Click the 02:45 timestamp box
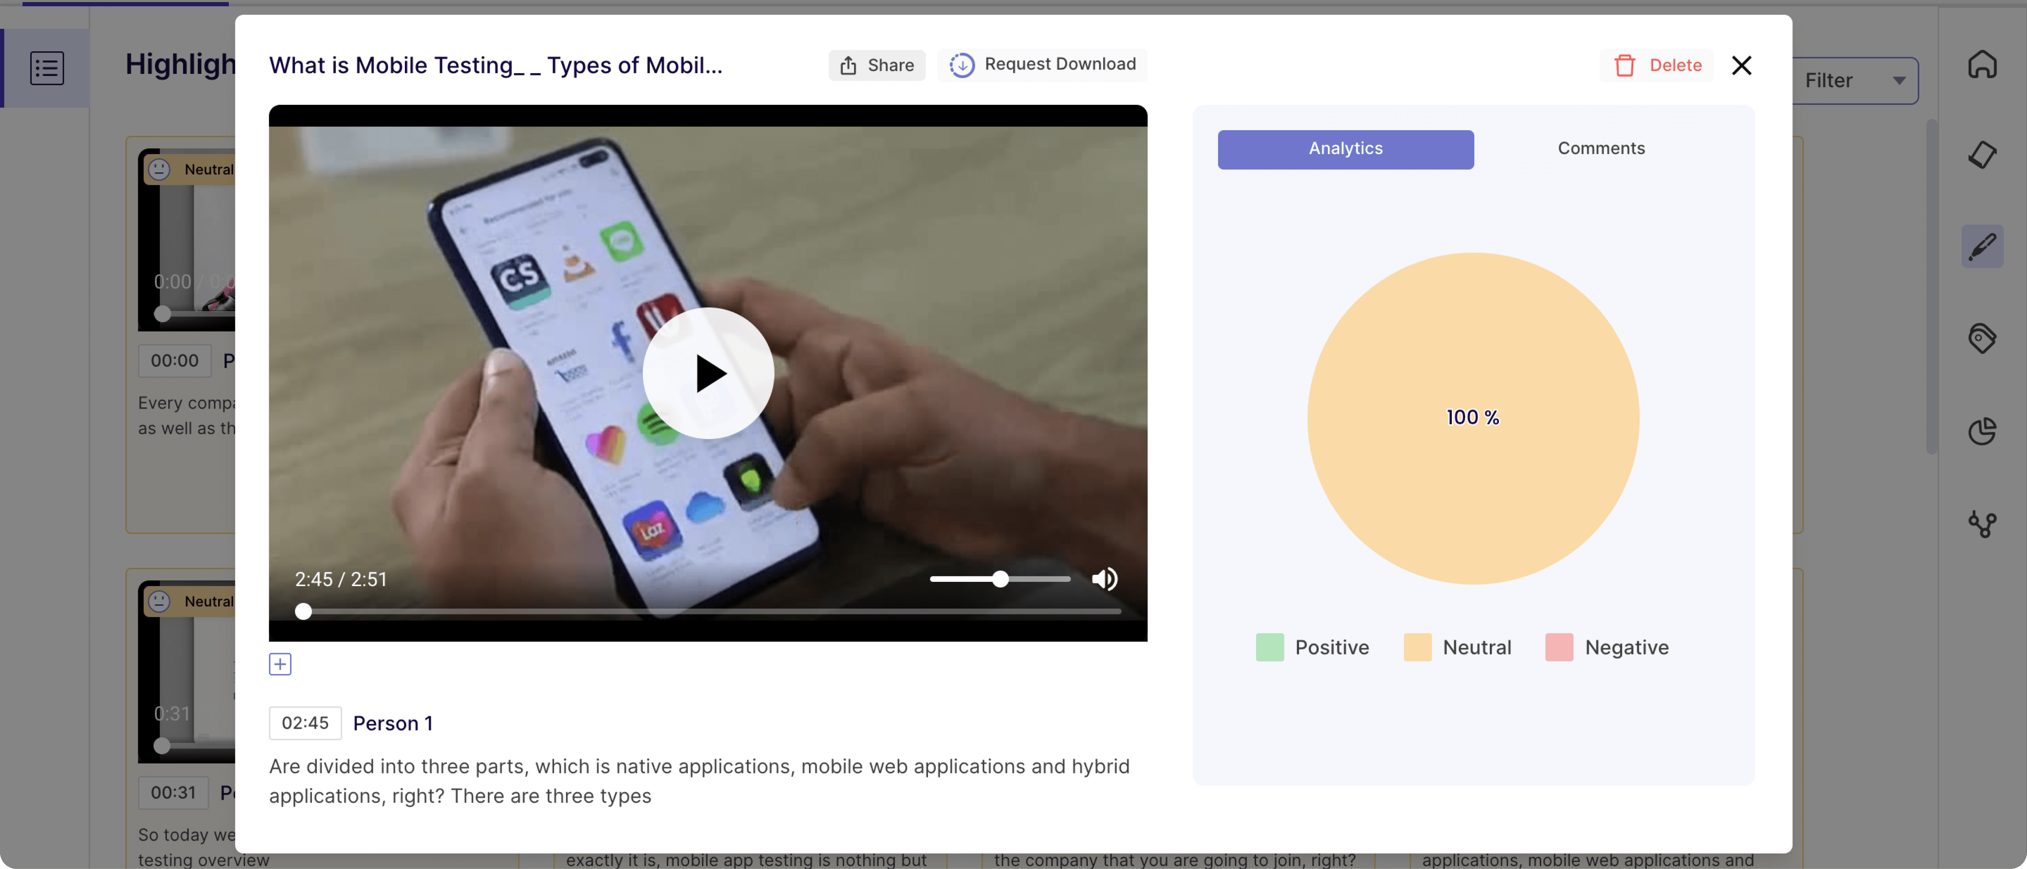The image size is (2027, 869). point(305,722)
